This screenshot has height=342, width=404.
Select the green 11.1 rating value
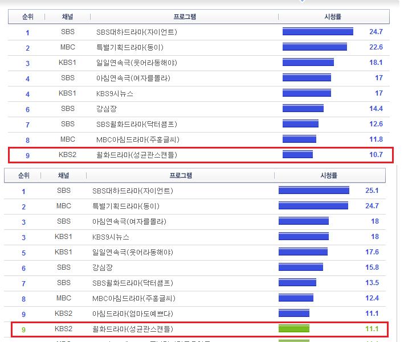click(x=372, y=329)
